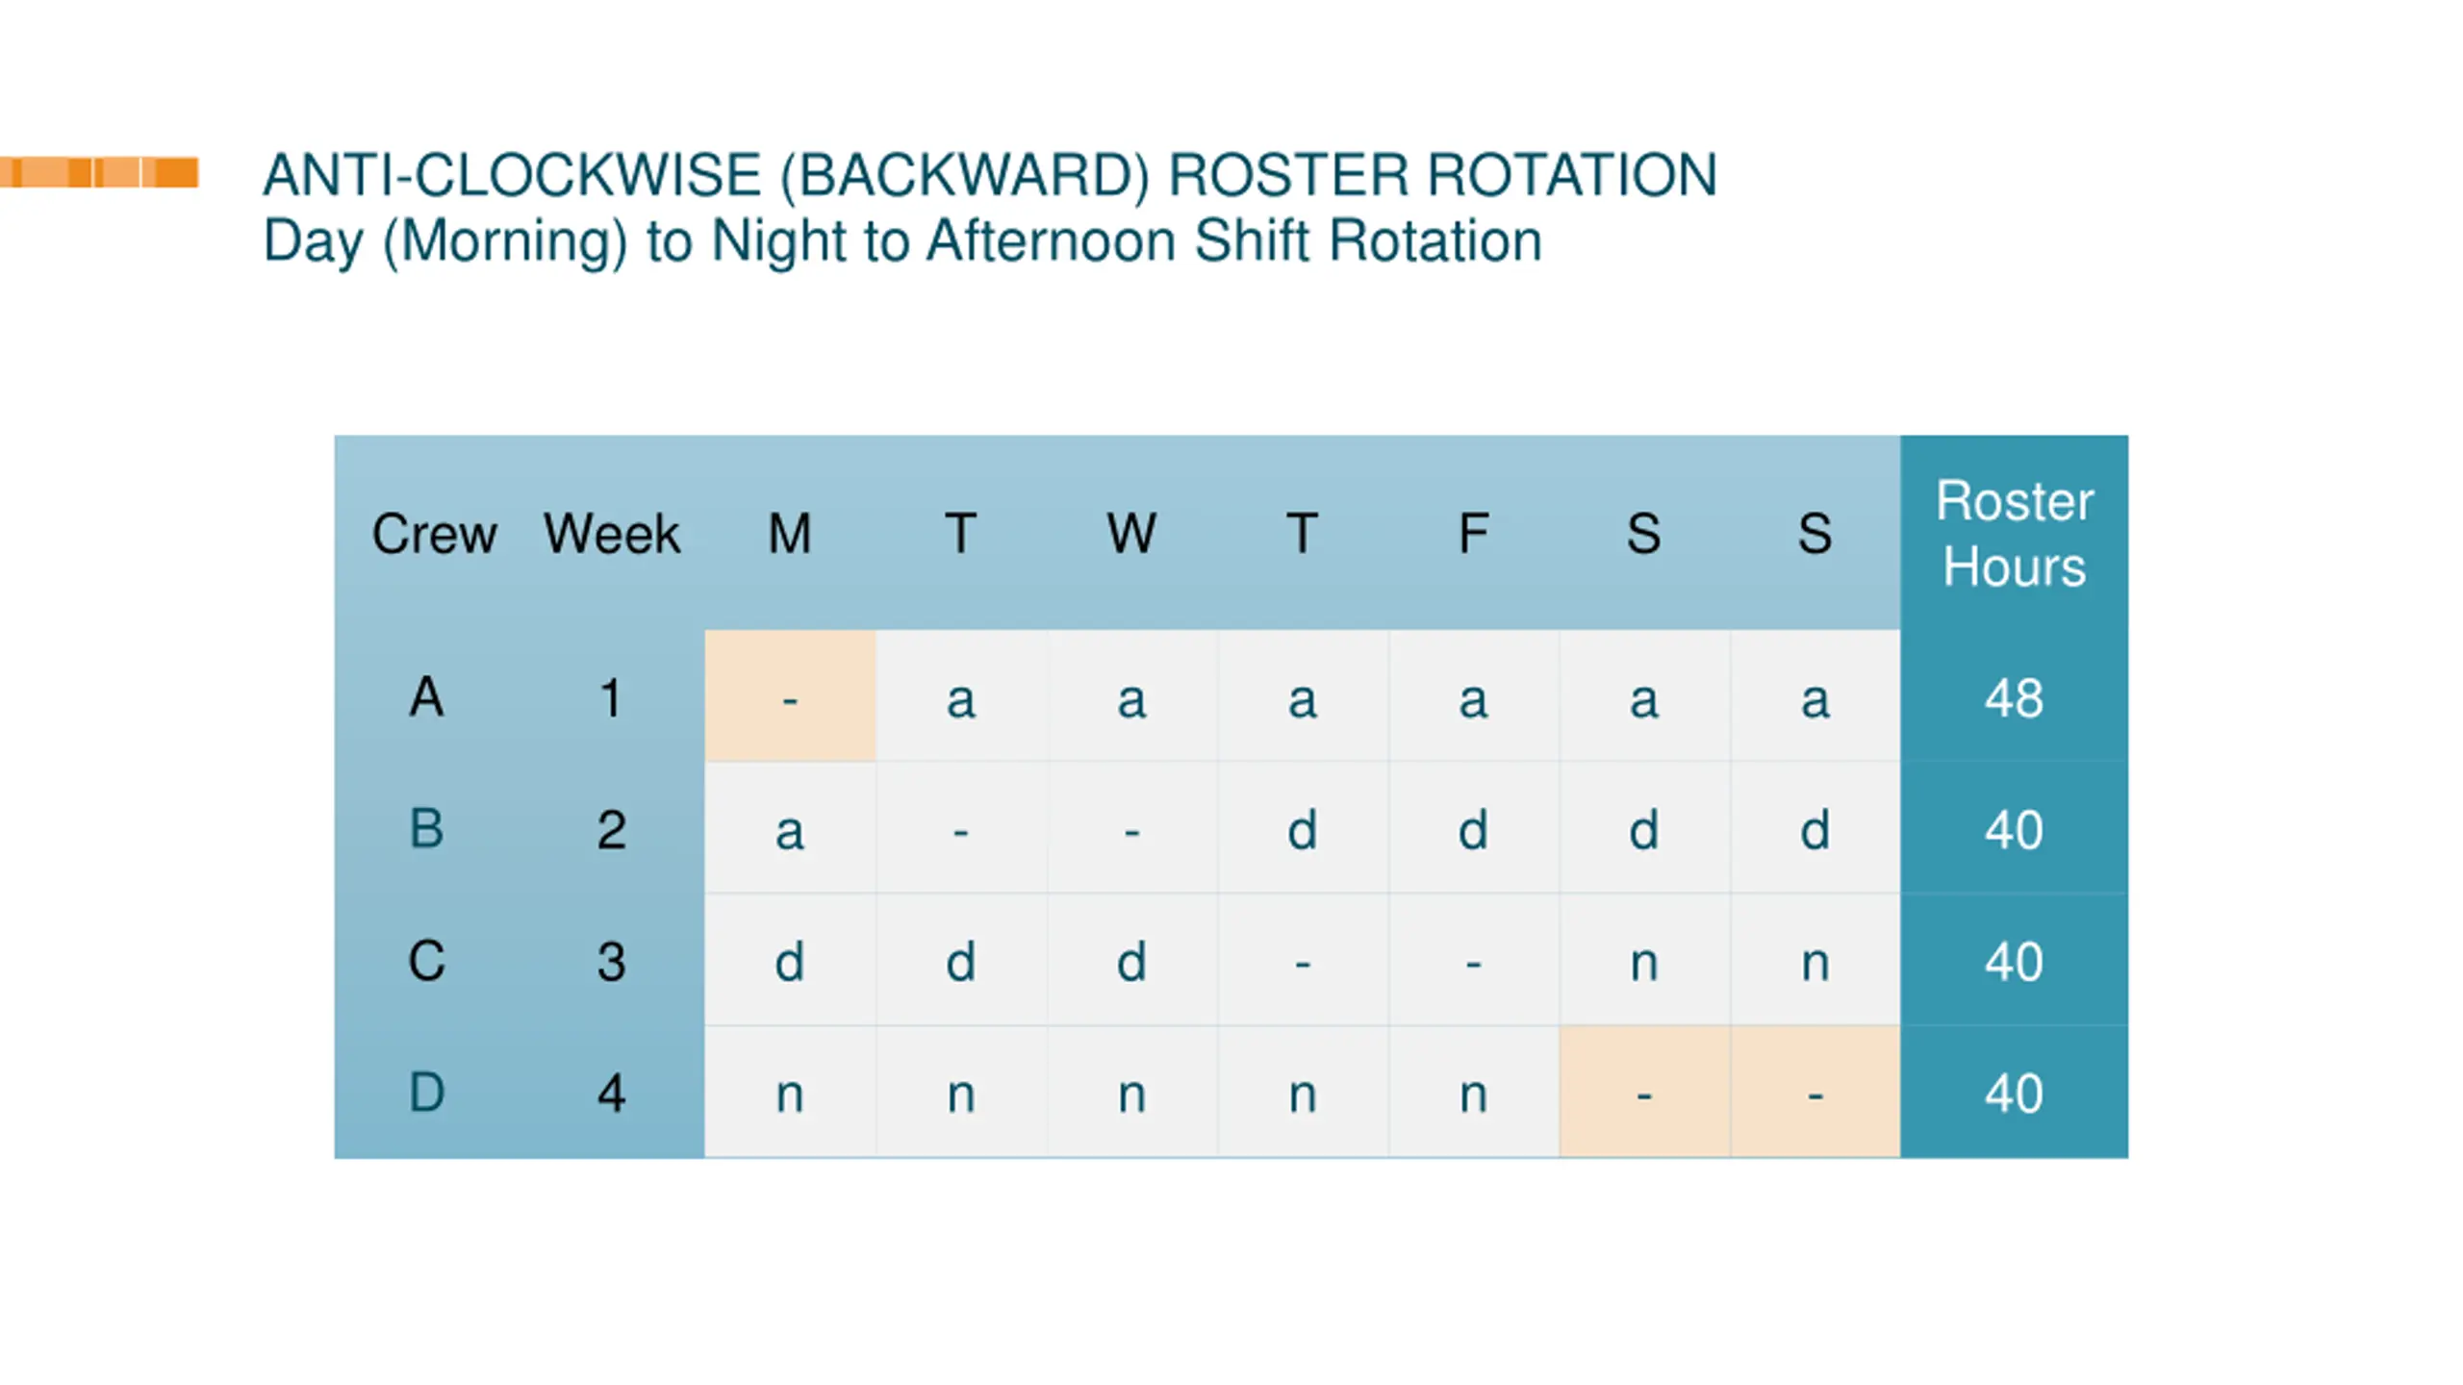This screenshot has width=2463, height=1385.
Task: Select the highlighted Monday dash cell for Crew A
Action: pos(790,696)
